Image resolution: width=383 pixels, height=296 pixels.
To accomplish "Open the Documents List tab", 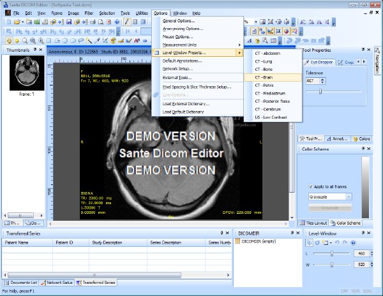I will (x=20, y=283).
